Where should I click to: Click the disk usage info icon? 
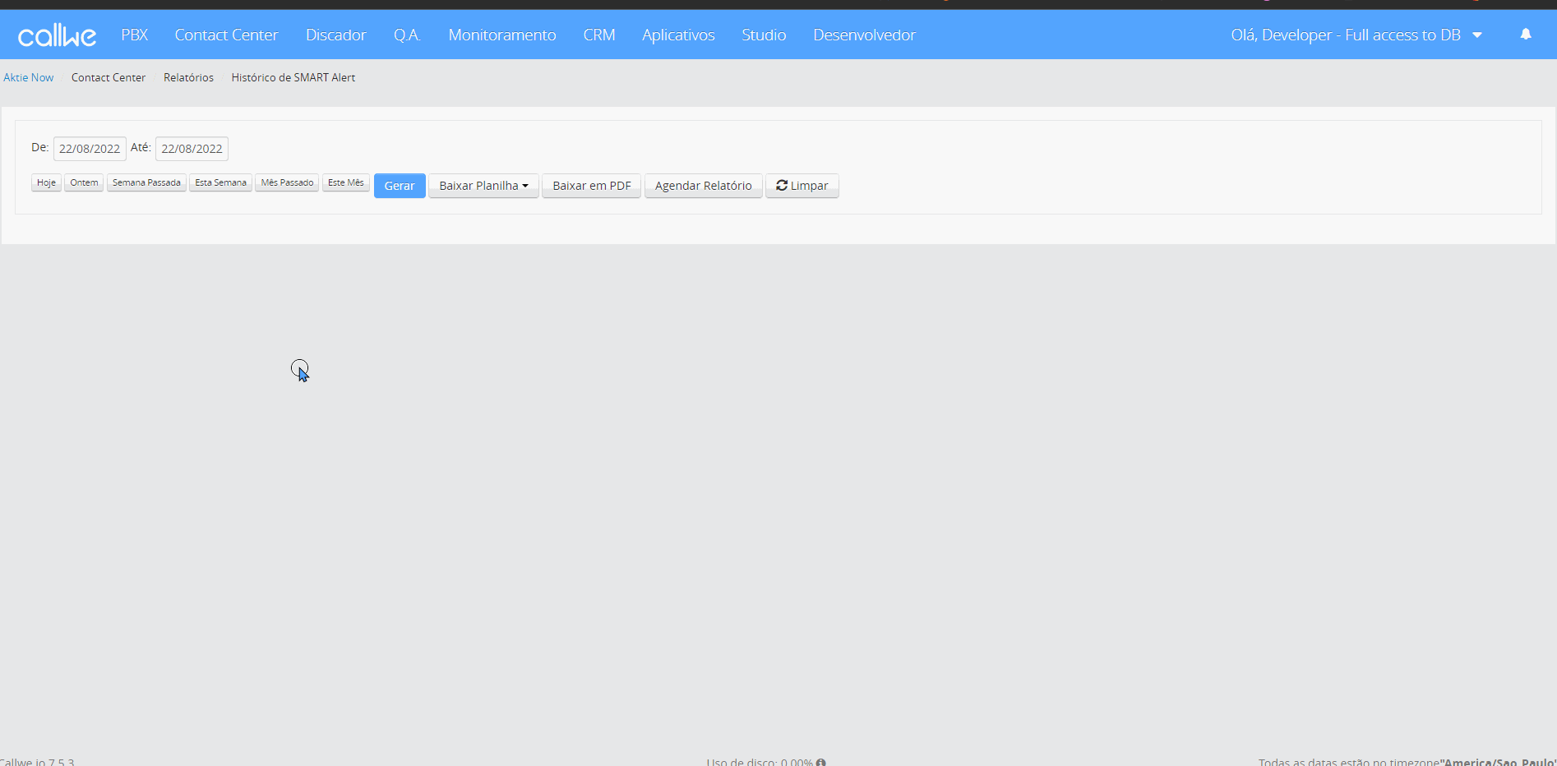[x=821, y=762]
